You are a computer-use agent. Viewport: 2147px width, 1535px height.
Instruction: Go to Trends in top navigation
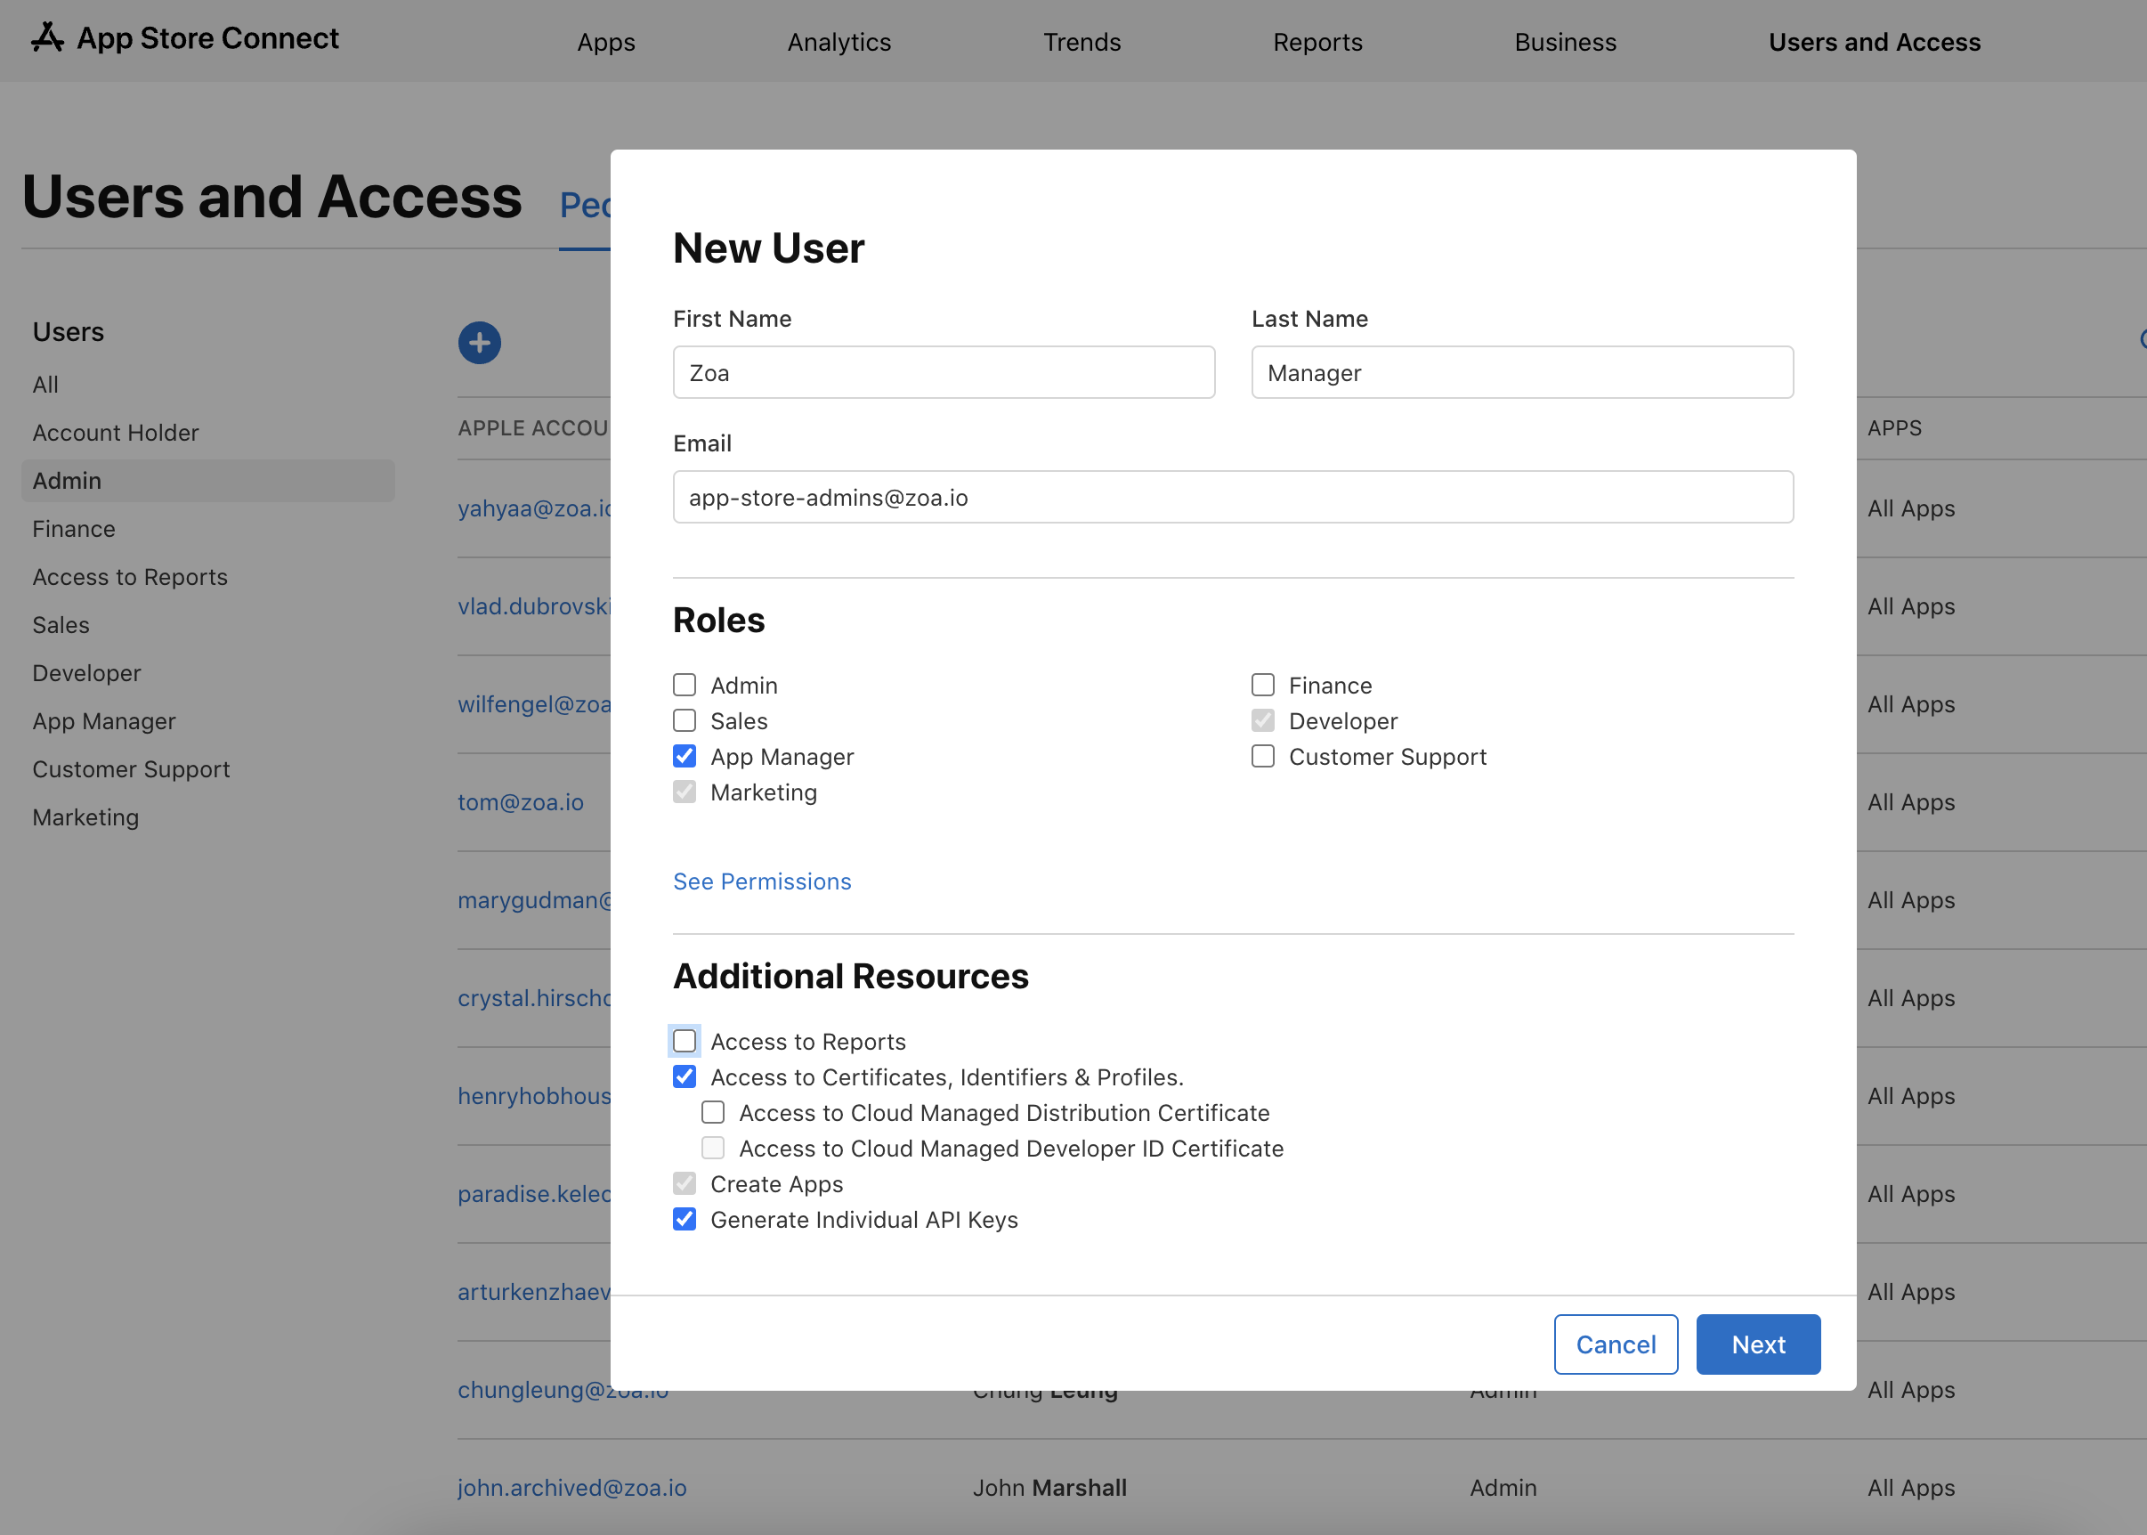tap(1082, 42)
